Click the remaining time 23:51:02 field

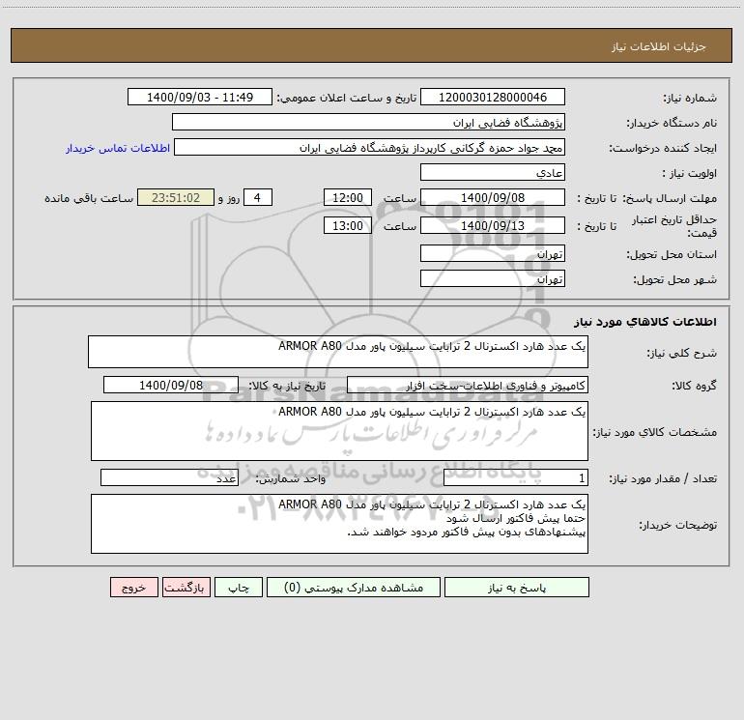point(176,197)
